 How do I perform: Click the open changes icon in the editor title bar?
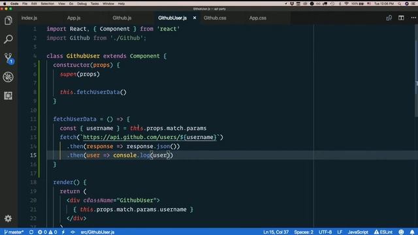click(389, 18)
